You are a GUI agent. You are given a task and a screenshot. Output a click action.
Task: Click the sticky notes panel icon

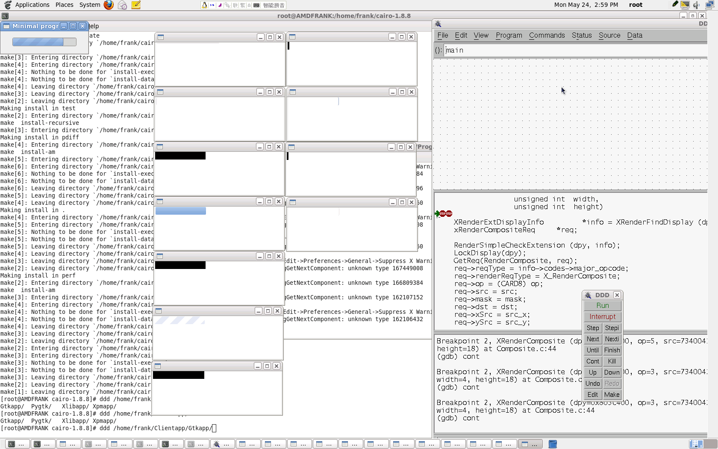pyautogui.click(x=136, y=5)
